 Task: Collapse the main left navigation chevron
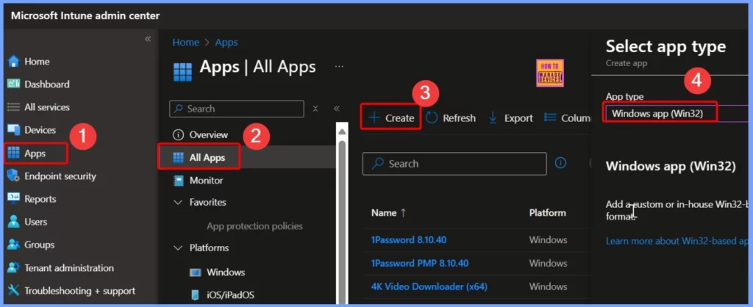click(x=148, y=39)
